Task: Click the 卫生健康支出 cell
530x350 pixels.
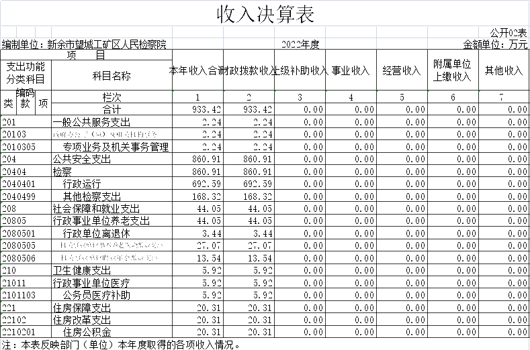Action: [112, 270]
